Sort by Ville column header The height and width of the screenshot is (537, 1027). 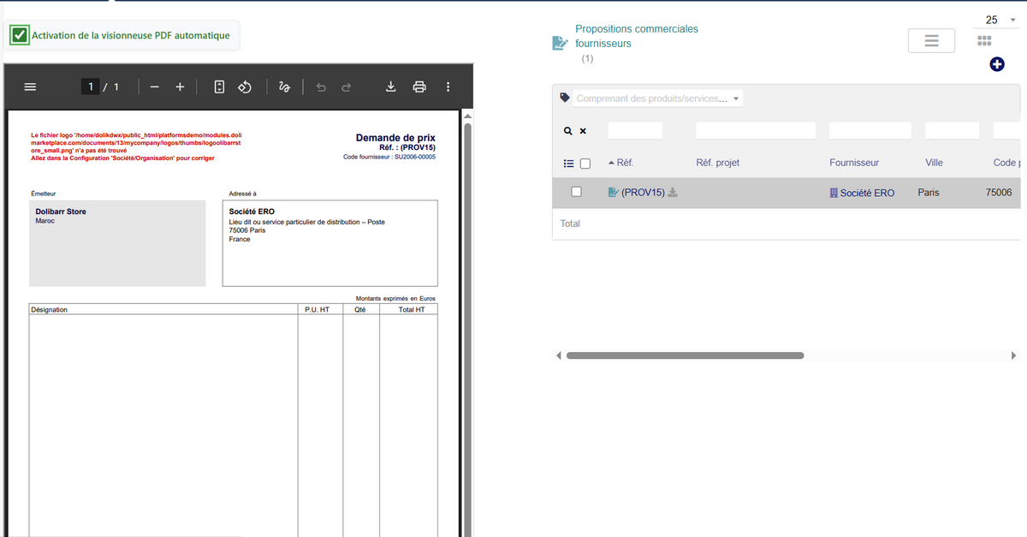[x=934, y=162]
